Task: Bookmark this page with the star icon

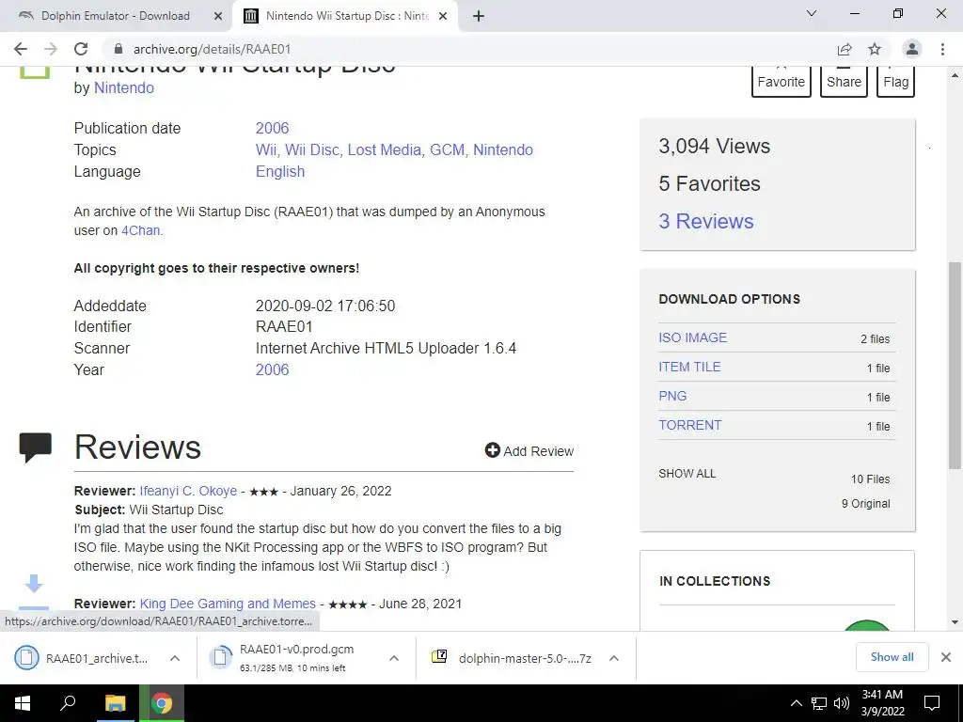Action: [x=875, y=49]
